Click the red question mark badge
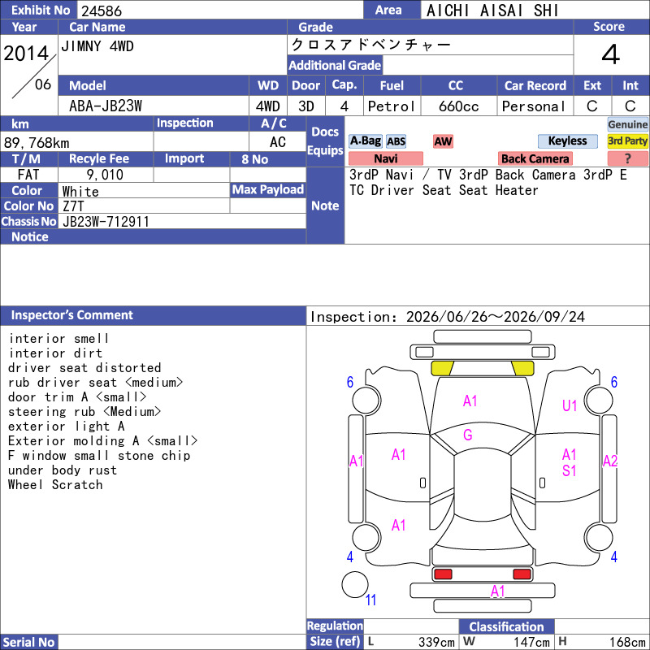Screen dimensions: 650x650 point(627,158)
